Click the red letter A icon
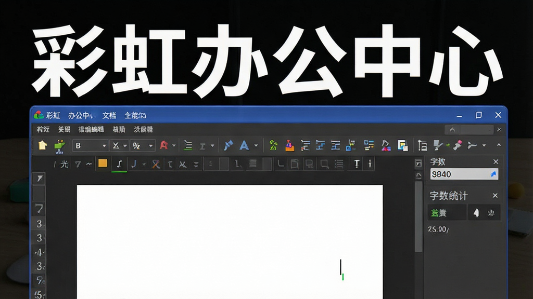 pos(164,145)
